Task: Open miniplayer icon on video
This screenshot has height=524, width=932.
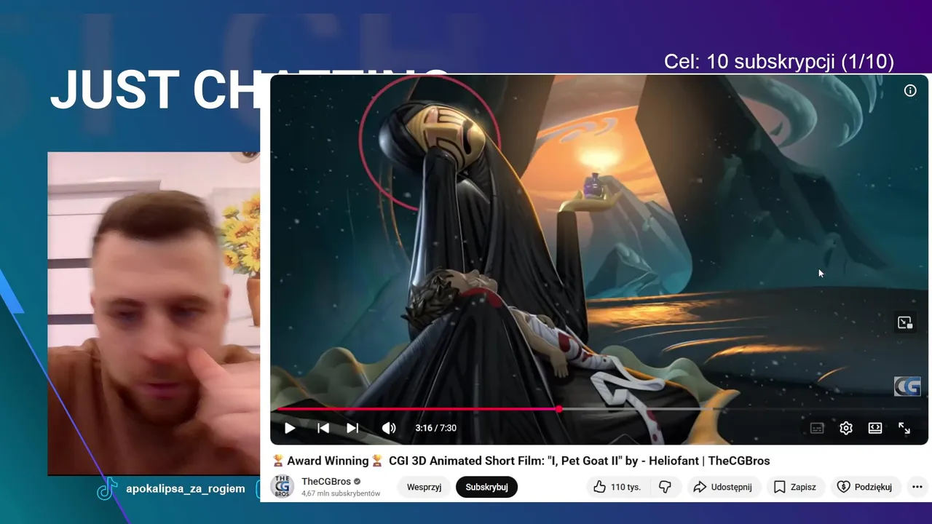Action: 905,322
